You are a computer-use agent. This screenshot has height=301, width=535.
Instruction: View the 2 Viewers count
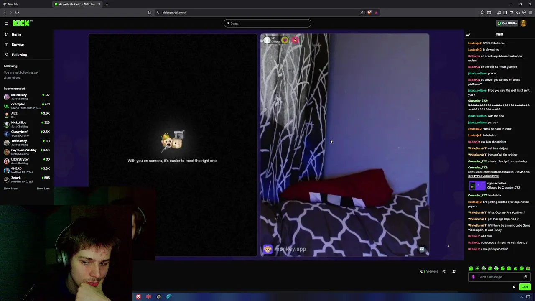click(429, 271)
